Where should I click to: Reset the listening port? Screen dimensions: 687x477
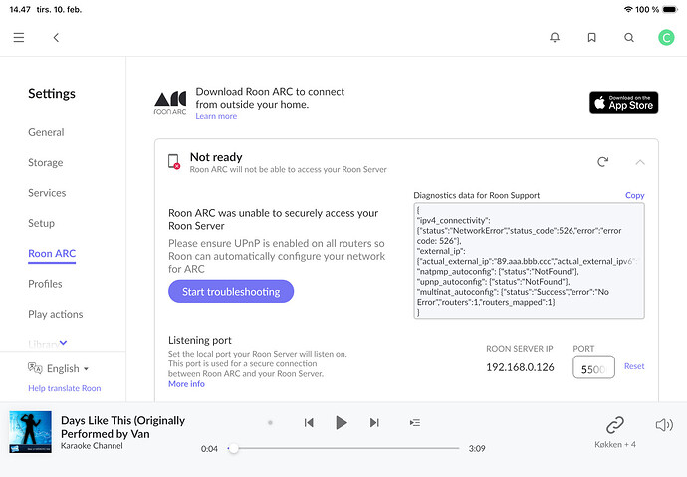click(x=634, y=366)
